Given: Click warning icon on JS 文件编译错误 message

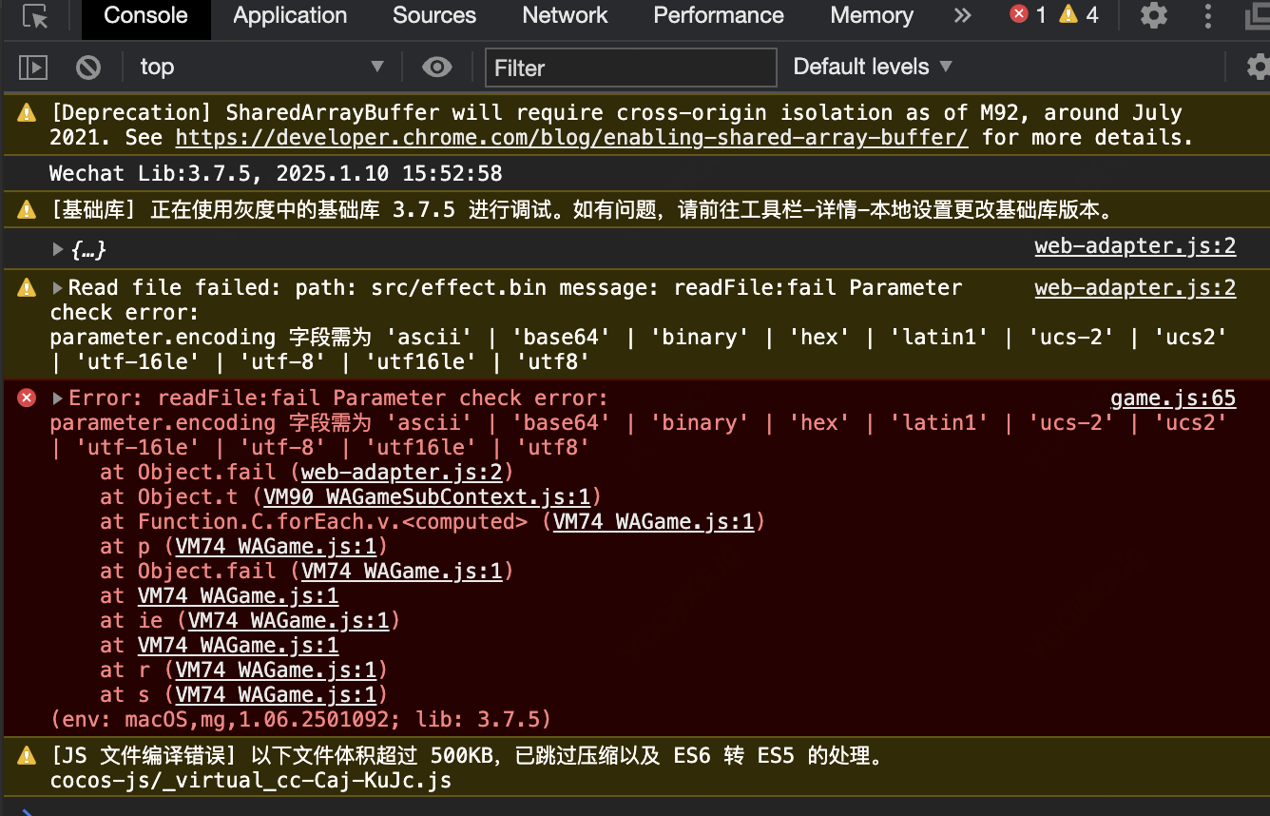Looking at the screenshot, I should coord(27,756).
